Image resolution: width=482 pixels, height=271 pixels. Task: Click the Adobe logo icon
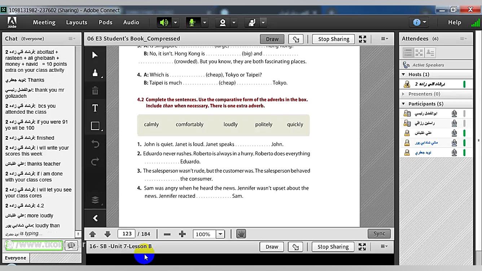coord(12,22)
